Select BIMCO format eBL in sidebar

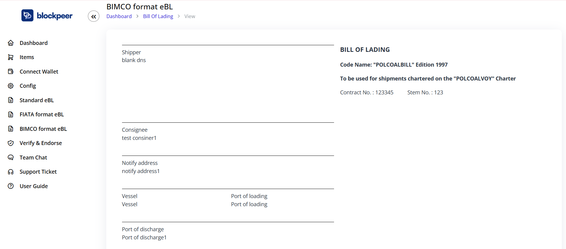43,129
